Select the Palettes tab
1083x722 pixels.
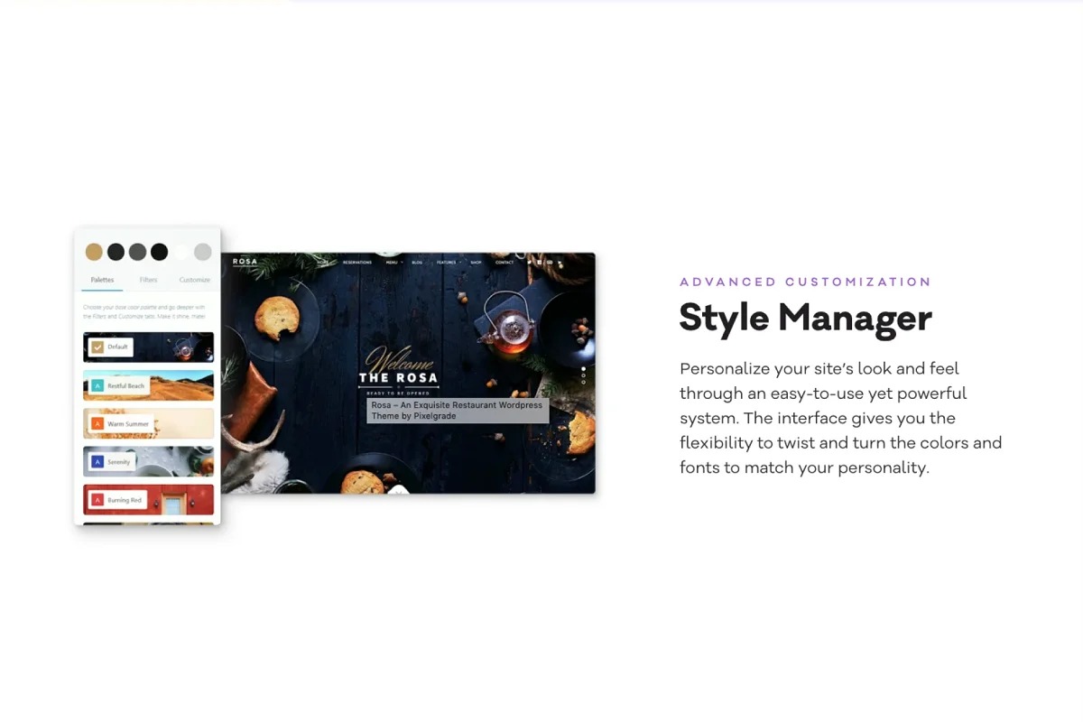pos(102,280)
